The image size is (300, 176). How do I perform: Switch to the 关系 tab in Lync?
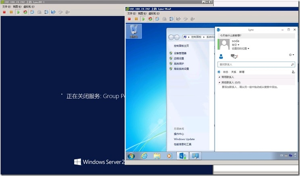pos(233,72)
